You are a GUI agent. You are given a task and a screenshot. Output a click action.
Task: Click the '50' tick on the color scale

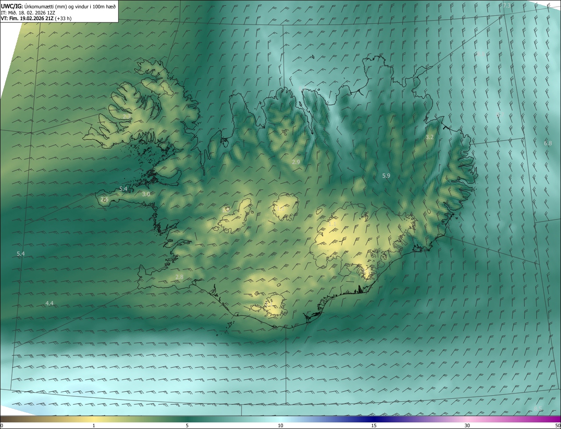tap(557, 425)
